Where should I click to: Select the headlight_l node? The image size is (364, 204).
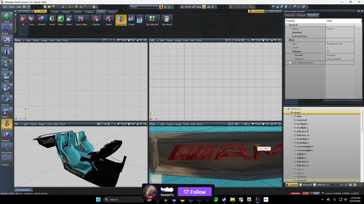302,124
